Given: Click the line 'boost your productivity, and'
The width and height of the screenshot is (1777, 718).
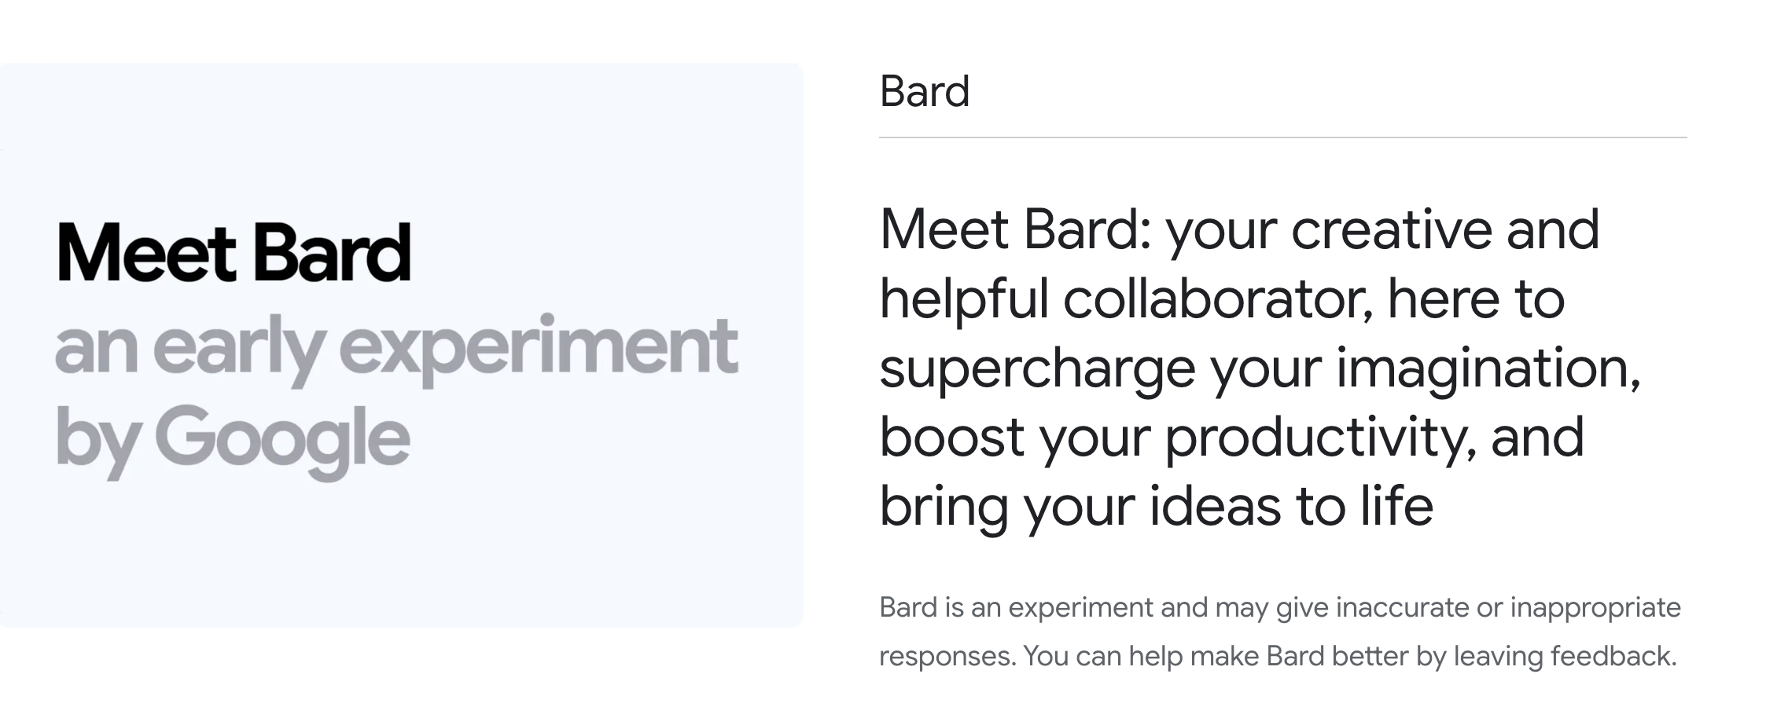Looking at the screenshot, I should pos(1231,438).
